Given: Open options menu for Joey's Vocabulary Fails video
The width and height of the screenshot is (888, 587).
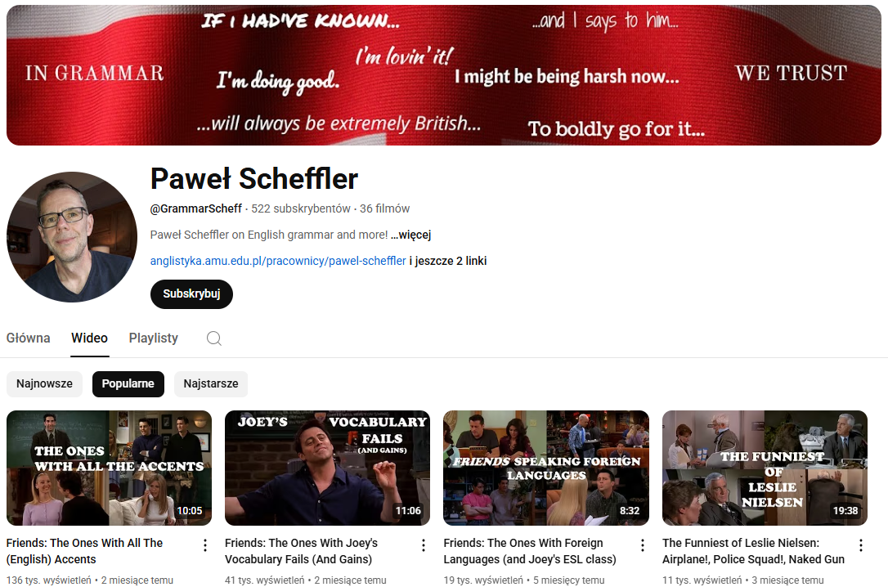Looking at the screenshot, I should pos(423,545).
